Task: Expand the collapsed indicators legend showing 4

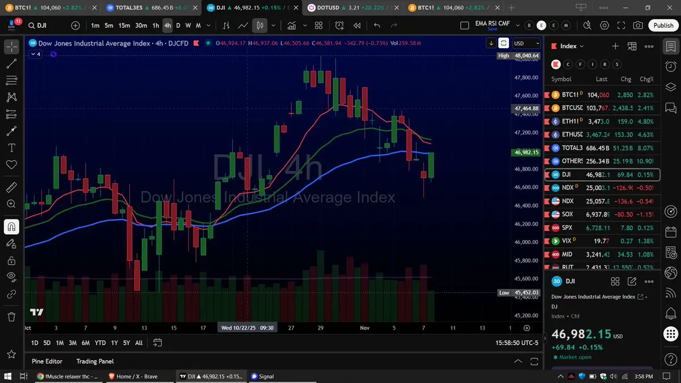Action: click(35, 54)
